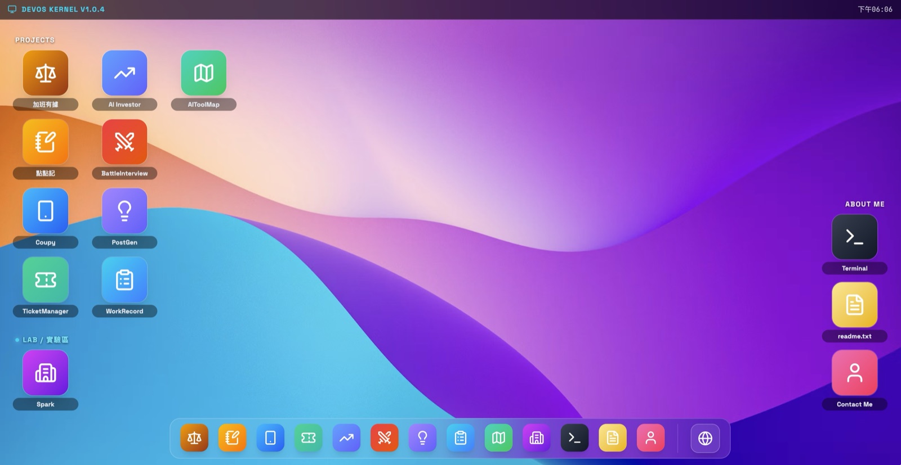
Task: Launch the Terminal desktop icon
Action: tap(854, 237)
